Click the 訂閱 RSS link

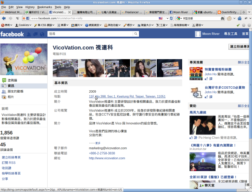click(x=9, y=163)
